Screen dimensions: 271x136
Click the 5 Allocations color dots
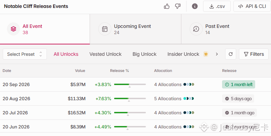point(189,98)
